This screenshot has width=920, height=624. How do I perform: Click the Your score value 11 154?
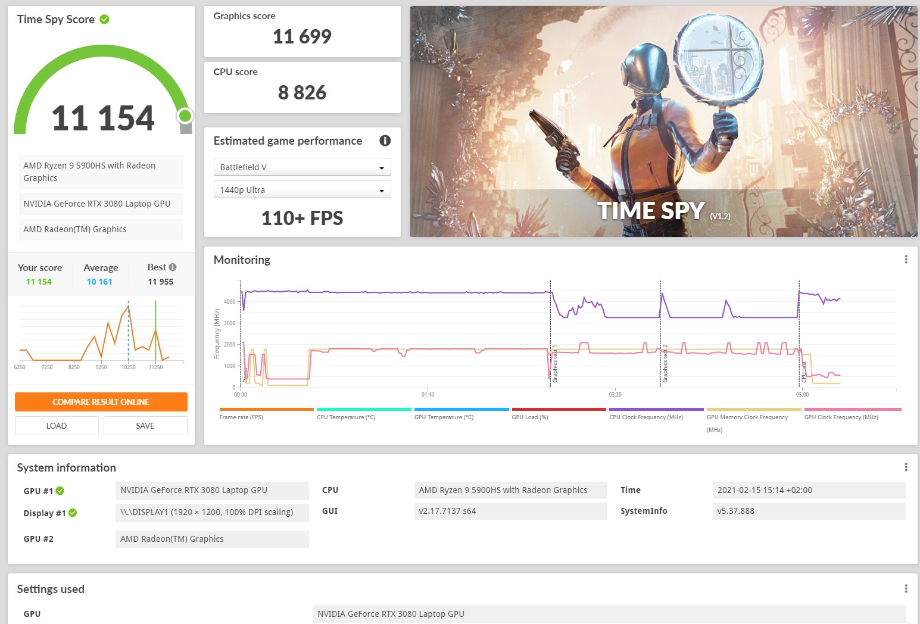[39, 282]
